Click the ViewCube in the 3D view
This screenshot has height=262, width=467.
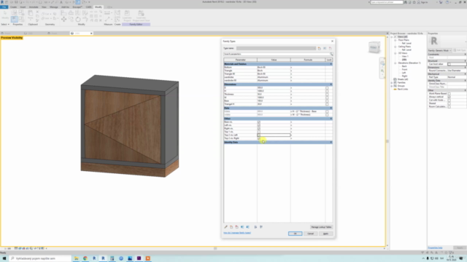pos(374,47)
